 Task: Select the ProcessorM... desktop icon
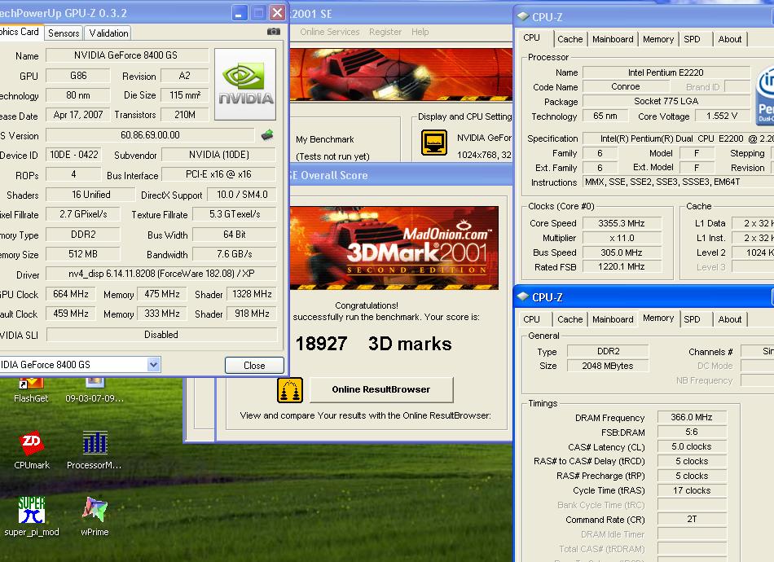[x=94, y=450]
